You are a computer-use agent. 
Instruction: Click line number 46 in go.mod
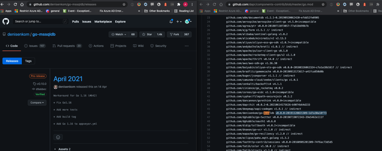[208, 113]
